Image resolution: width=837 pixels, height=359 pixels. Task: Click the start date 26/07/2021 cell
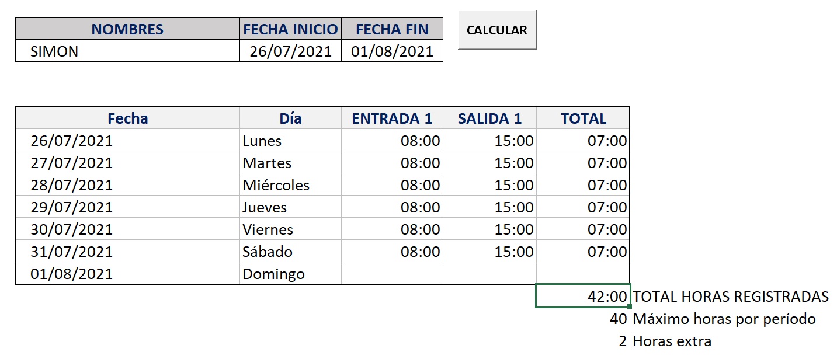tap(290, 51)
